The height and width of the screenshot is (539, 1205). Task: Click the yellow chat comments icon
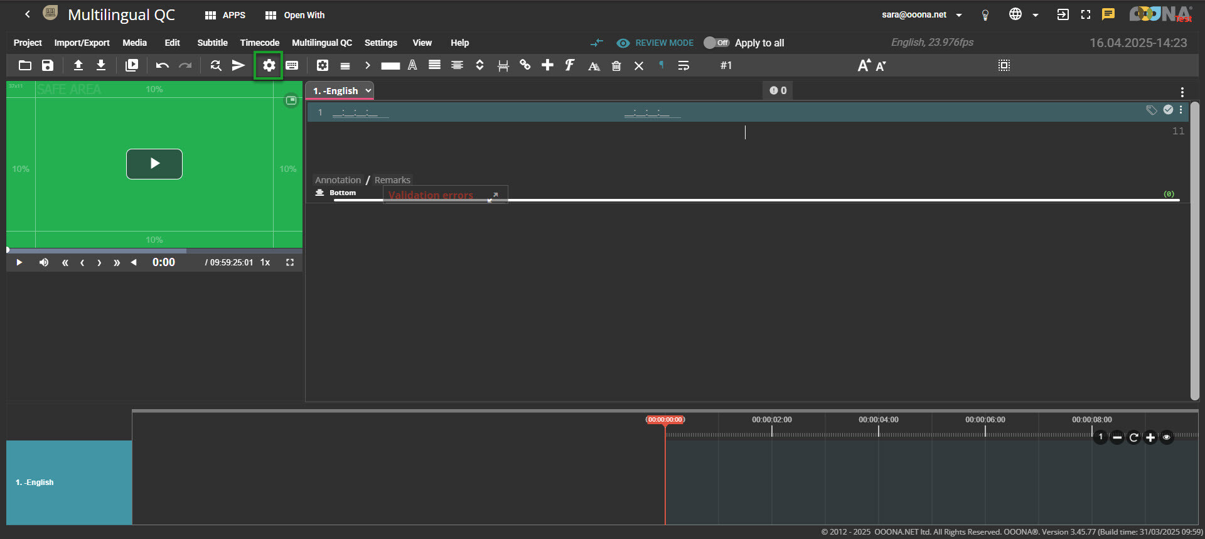1108,14
